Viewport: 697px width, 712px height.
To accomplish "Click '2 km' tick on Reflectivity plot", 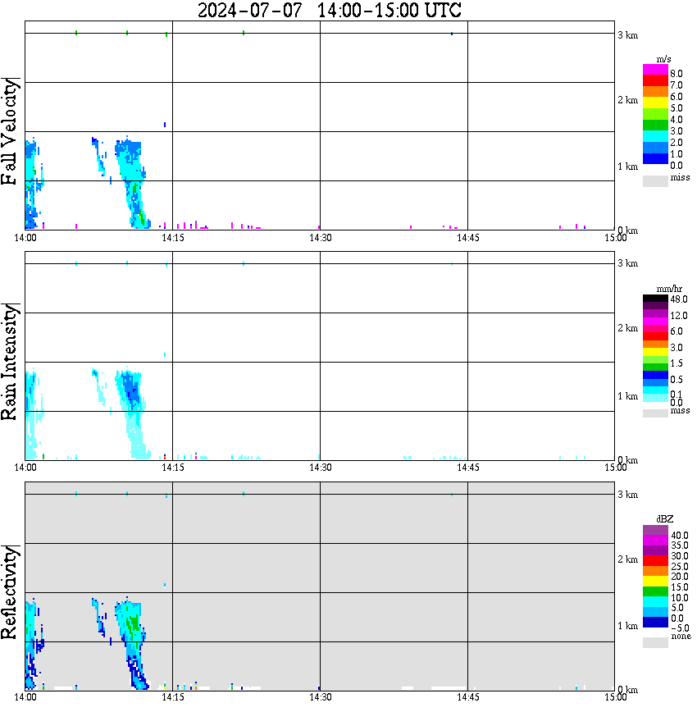I will 628,559.
